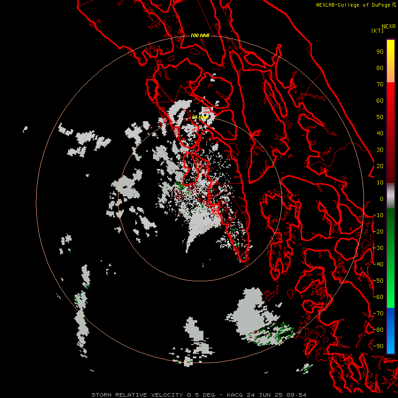Click the 50 value on velocity scale
The width and height of the screenshot is (398, 398).
click(x=380, y=117)
